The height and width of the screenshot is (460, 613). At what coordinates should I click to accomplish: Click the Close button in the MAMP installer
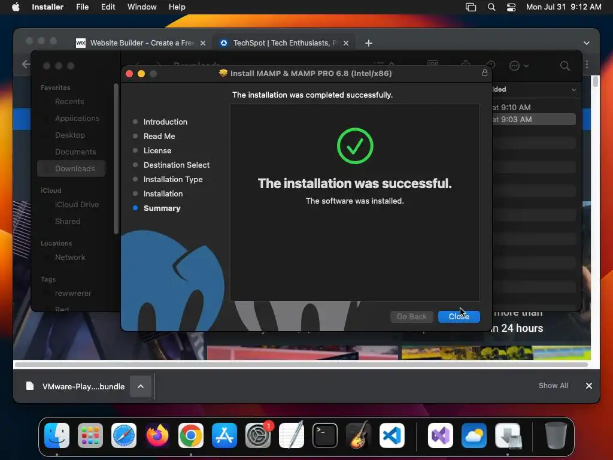[x=459, y=316]
